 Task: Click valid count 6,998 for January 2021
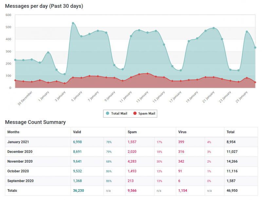coord(78,142)
